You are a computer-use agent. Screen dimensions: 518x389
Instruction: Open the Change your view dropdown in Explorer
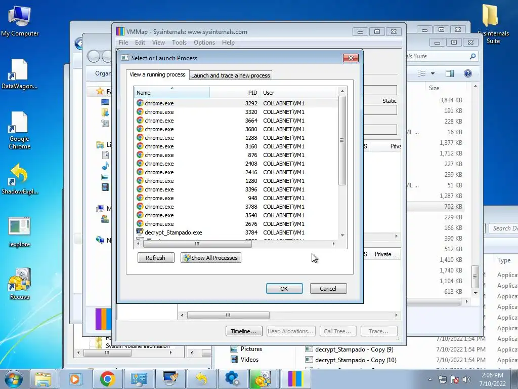click(x=433, y=73)
